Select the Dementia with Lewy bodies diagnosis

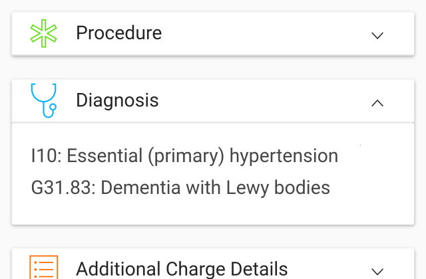tap(180, 188)
